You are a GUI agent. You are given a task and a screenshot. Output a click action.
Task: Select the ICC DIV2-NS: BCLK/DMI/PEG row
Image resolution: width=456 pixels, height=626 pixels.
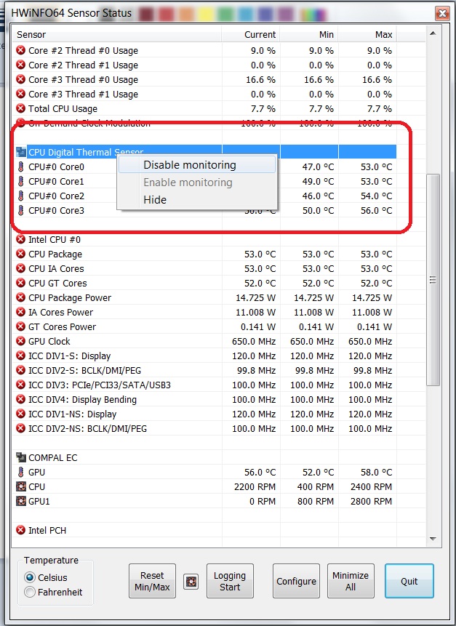pos(204,429)
